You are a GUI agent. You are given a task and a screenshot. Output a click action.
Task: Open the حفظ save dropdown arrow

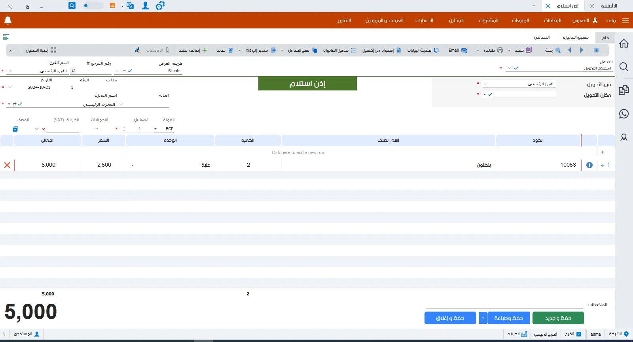tap(509, 51)
